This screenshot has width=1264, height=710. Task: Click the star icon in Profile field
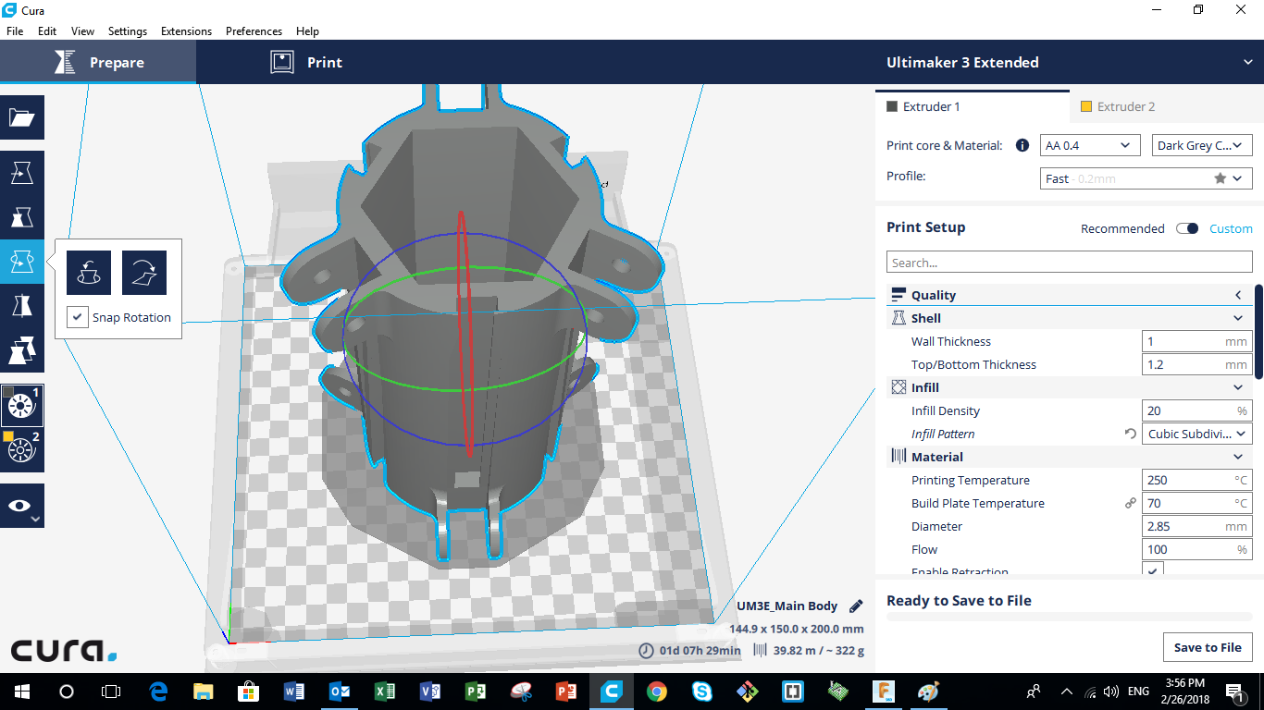1221,178
